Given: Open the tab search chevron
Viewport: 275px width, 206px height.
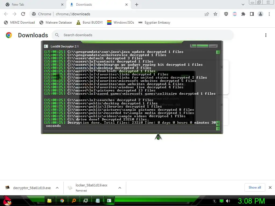Looking at the screenshot, I should (x=243, y=5).
